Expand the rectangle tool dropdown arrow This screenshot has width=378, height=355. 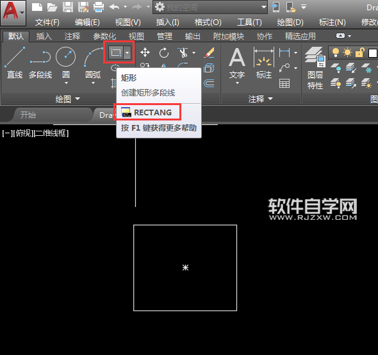pyautogui.click(x=127, y=53)
